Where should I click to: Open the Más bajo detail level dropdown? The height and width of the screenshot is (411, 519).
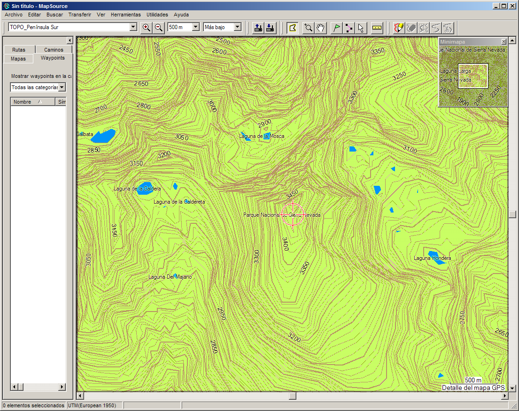point(237,27)
